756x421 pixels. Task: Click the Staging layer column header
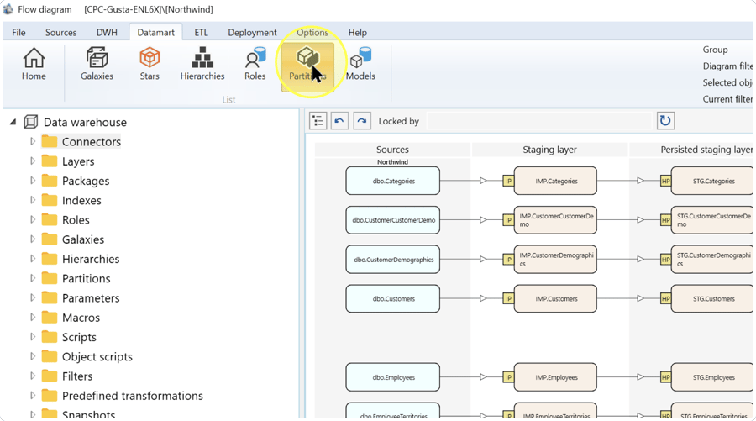[549, 150]
